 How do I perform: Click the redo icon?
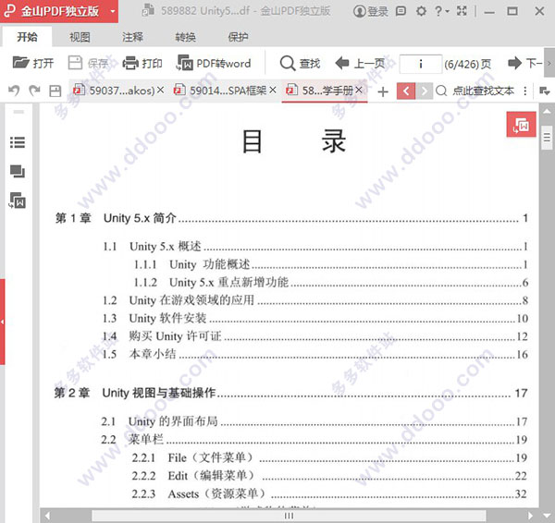point(34,91)
